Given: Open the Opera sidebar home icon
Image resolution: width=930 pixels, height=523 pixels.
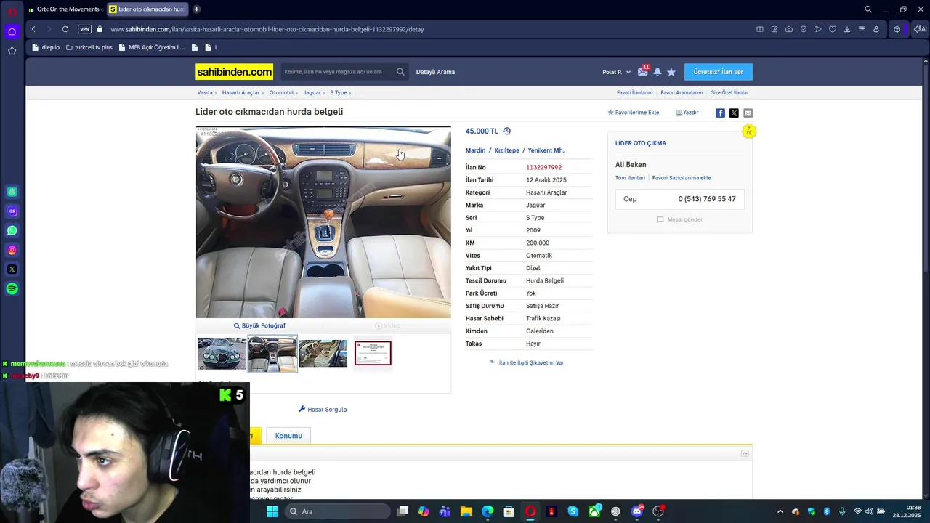Looking at the screenshot, I should (12, 31).
